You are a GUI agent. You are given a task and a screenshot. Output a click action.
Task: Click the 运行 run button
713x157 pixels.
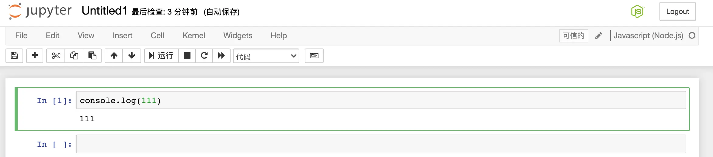click(x=162, y=56)
